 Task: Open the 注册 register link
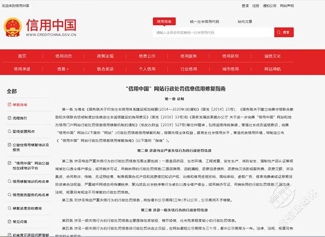(x=255, y=6)
